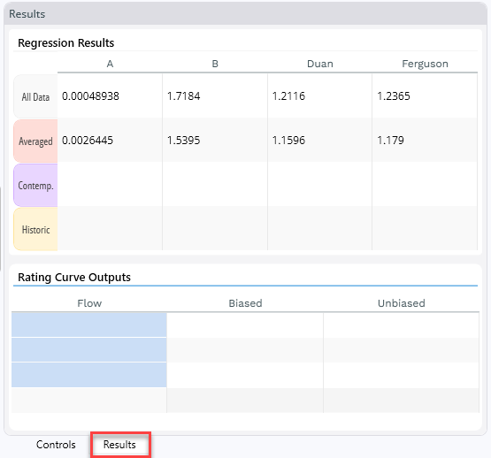Click the Flow column header
This screenshot has height=458, width=491.
click(x=89, y=303)
